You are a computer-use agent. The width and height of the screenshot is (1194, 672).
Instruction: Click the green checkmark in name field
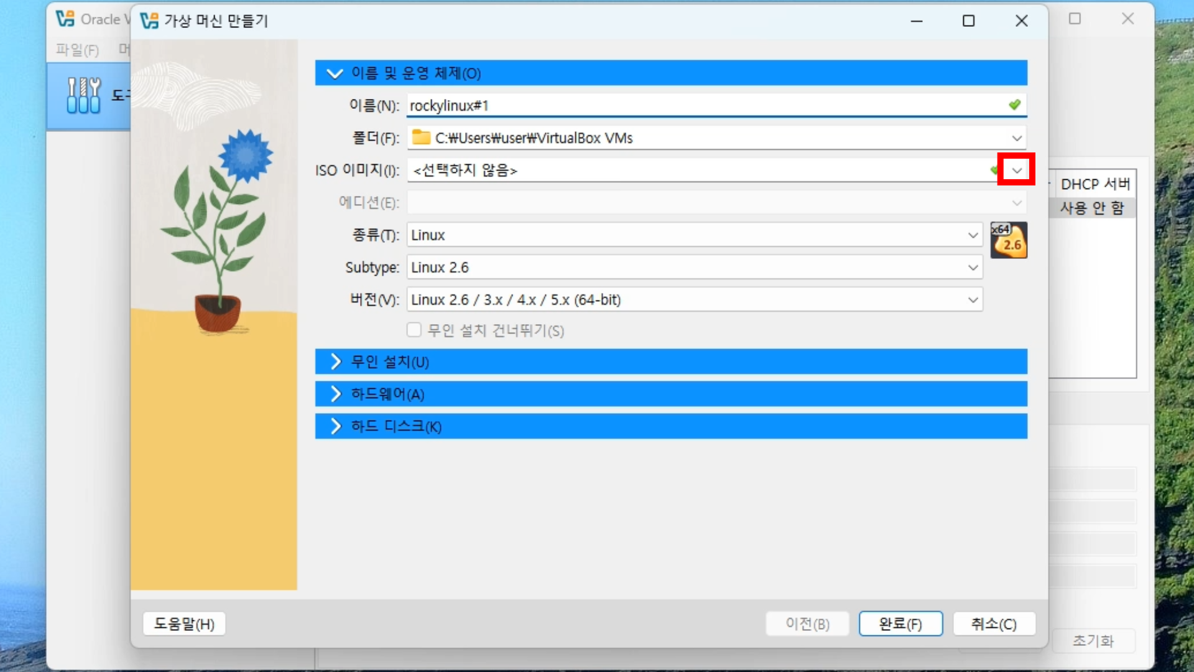coord(1014,105)
